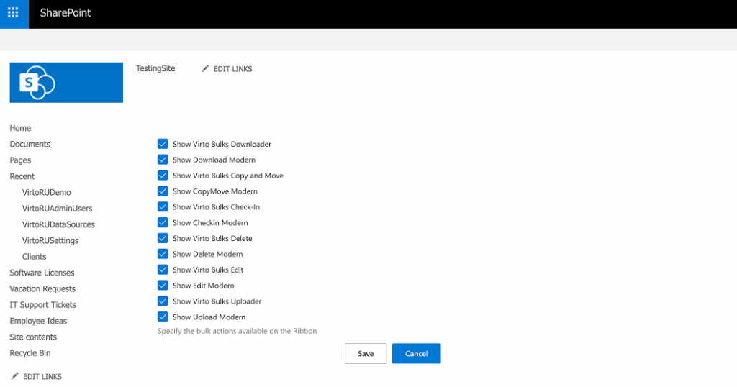Click EDIT LINKS beside TestingSite

(x=232, y=69)
